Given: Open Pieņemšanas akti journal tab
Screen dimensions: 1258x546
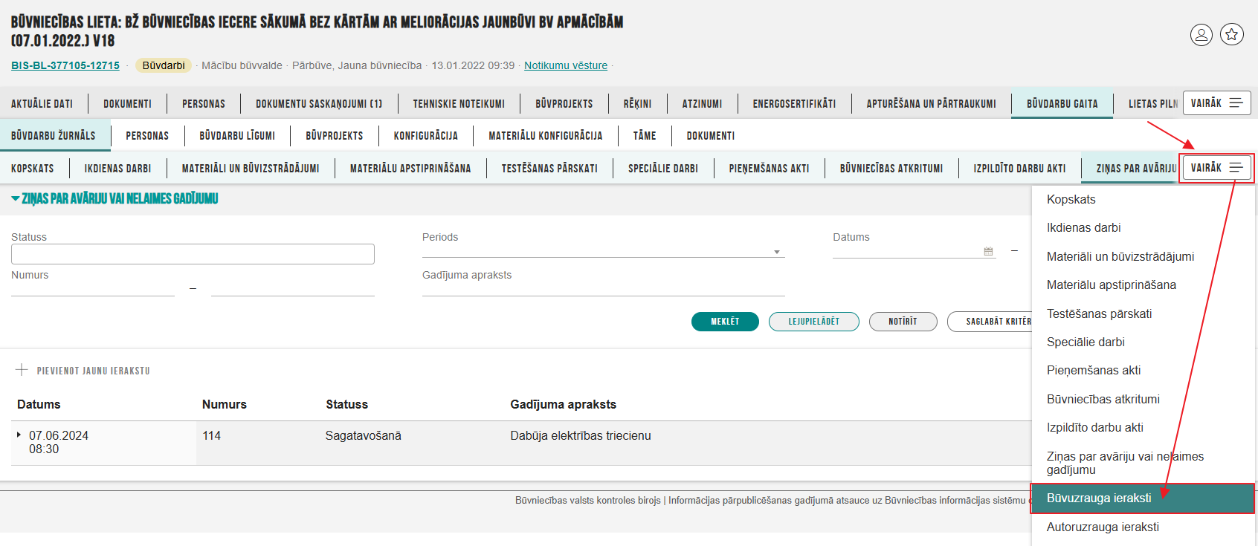Looking at the screenshot, I should (769, 169).
